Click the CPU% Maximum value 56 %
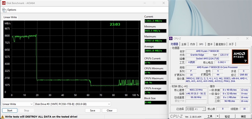252x119 pixels. pos(155,83)
